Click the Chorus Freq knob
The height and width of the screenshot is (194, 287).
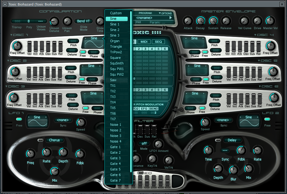point(30,154)
